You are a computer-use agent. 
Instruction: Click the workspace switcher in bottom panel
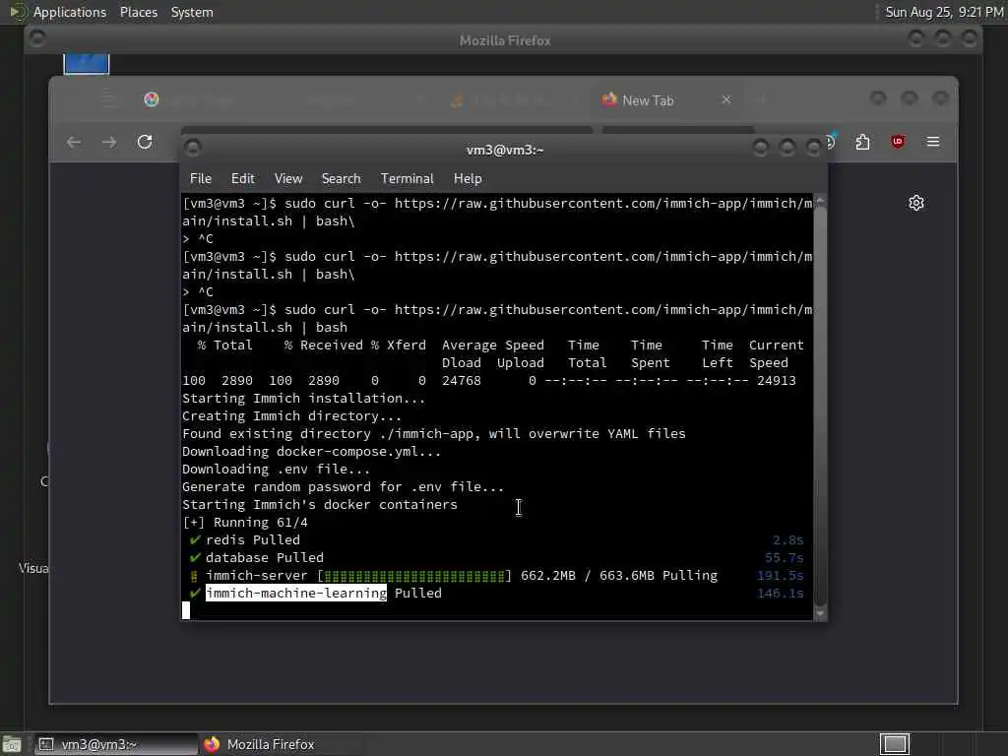coord(894,744)
